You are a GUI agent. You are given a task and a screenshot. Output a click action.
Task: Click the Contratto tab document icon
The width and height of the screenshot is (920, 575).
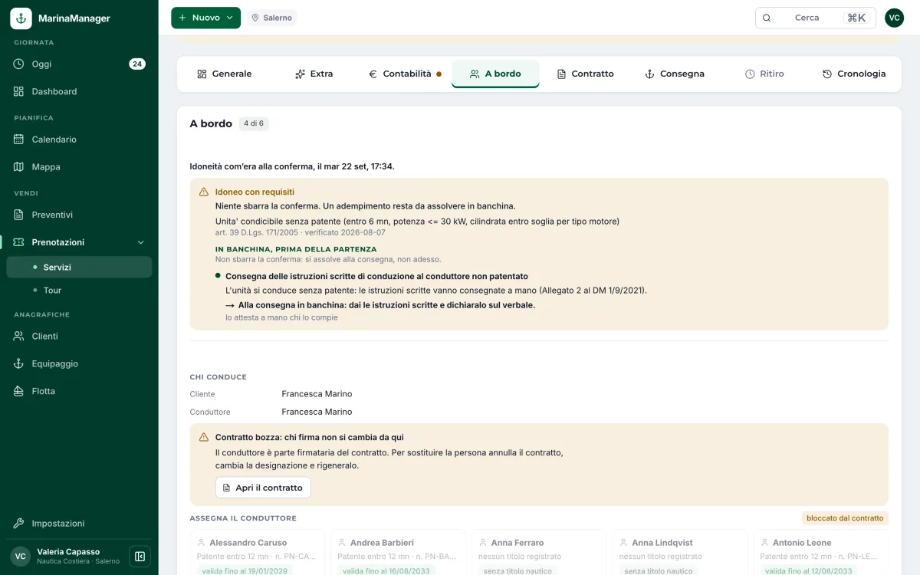click(x=561, y=74)
